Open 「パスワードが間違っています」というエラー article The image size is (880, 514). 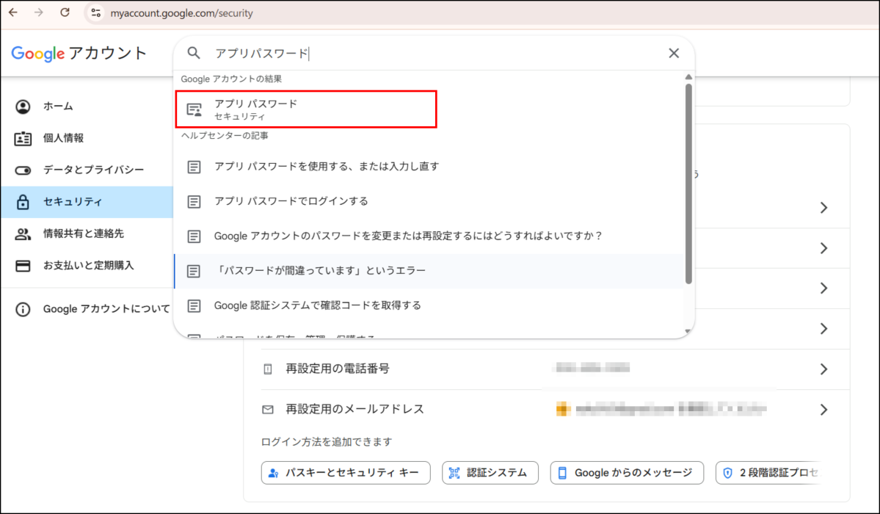[x=429, y=271]
